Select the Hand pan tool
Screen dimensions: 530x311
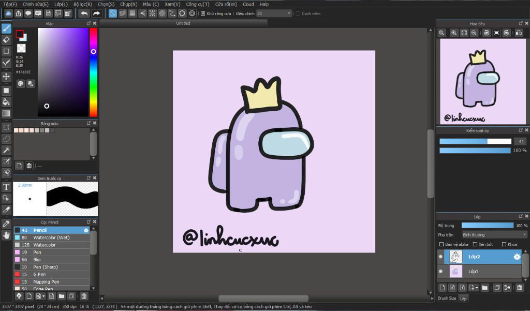(x=6, y=235)
